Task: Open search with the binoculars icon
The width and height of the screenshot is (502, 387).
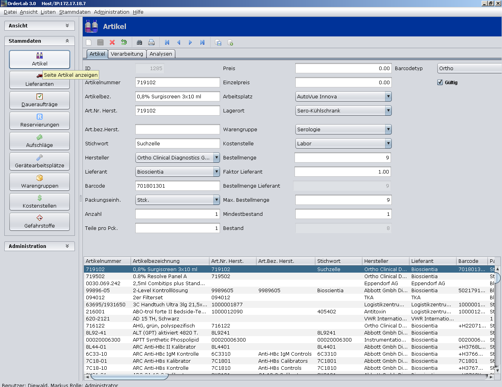Action: tap(139, 42)
